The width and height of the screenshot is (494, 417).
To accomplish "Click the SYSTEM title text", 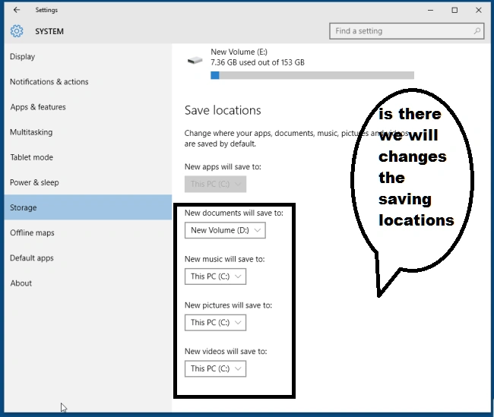I will (x=49, y=31).
